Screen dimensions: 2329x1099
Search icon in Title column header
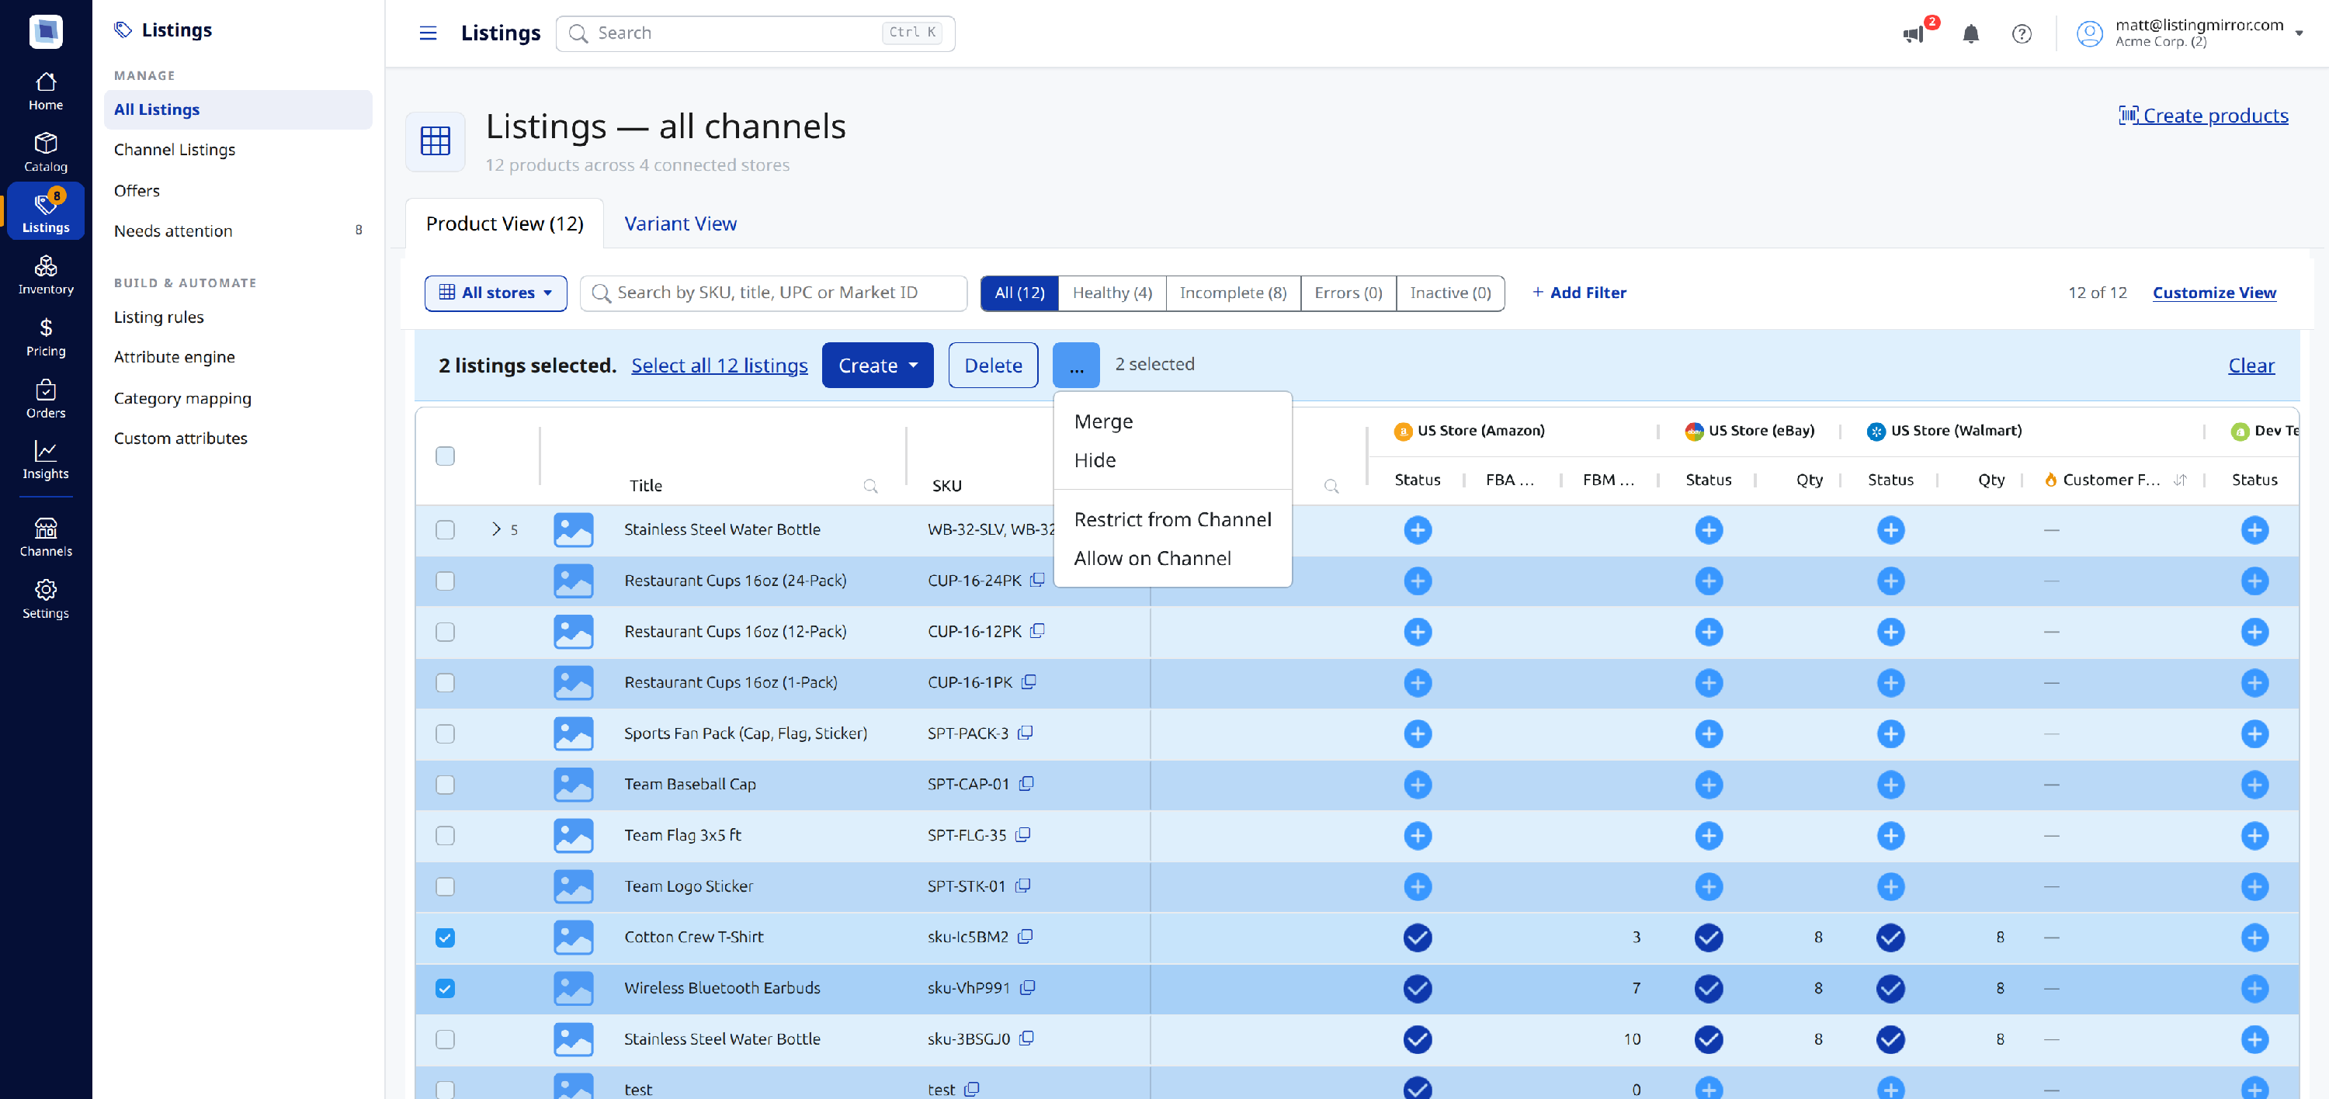(869, 486)
